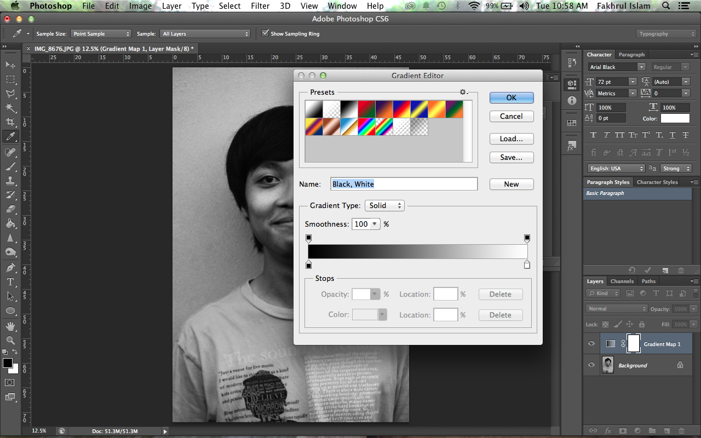
Task: Select the History Brush tool
Action: [x=10, y=194]
